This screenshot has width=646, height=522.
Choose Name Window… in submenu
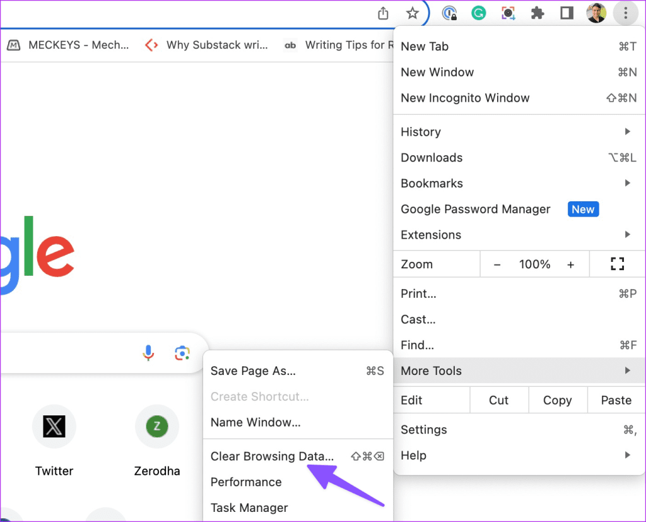pyautogui.click(x=298, y=423)
